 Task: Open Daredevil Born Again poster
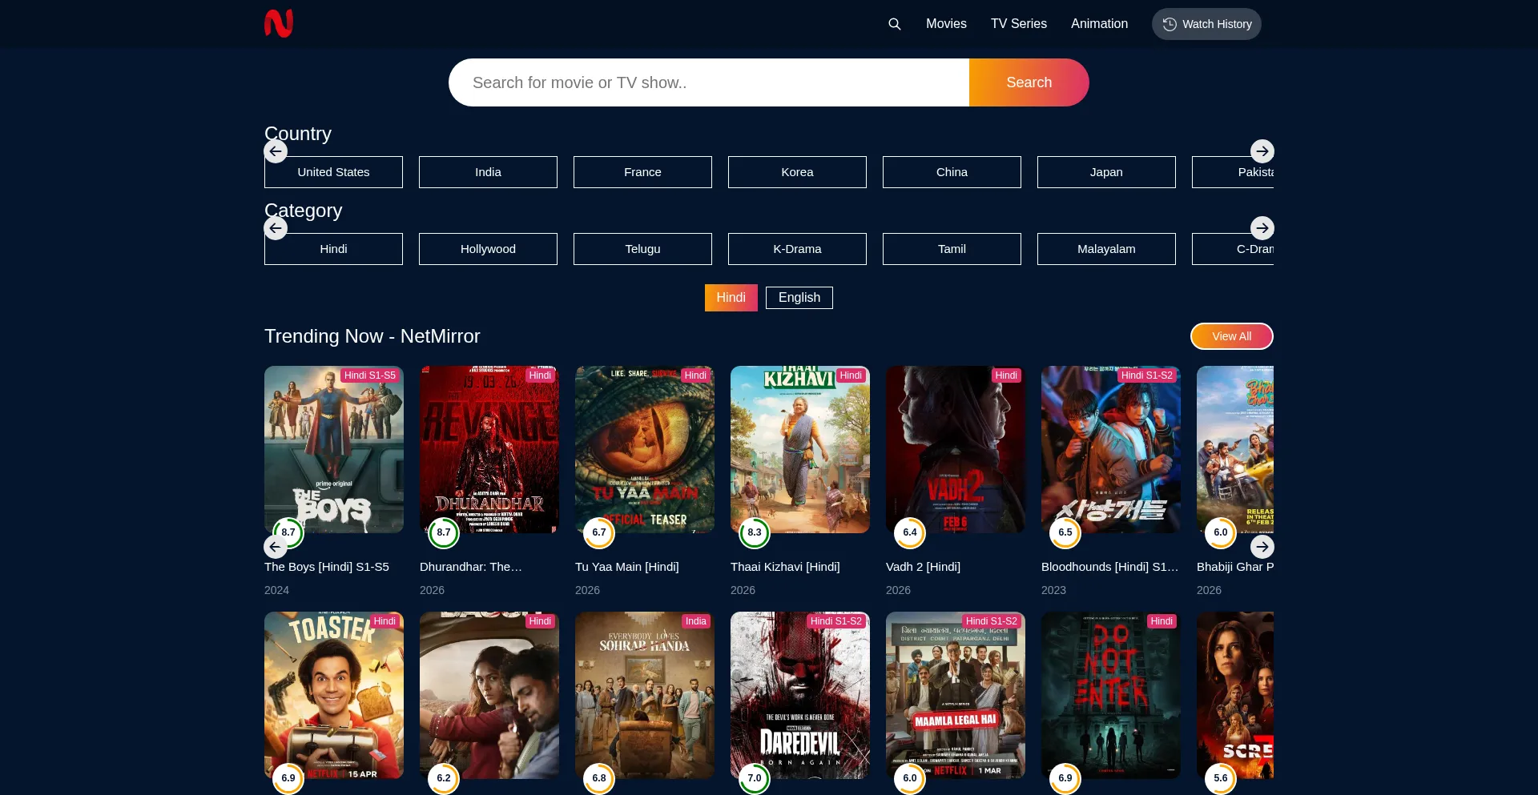click(x=800, y=696)
